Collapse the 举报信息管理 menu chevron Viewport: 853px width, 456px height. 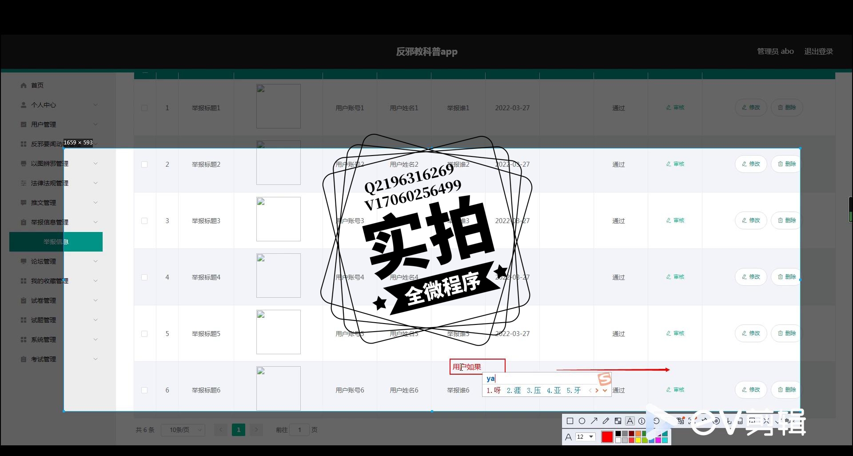pyautogui.click(x=96, y=222)
